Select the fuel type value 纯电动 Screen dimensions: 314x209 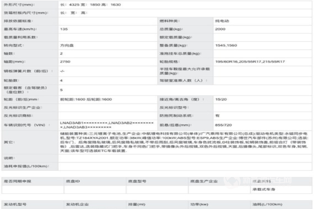[222, 21]
